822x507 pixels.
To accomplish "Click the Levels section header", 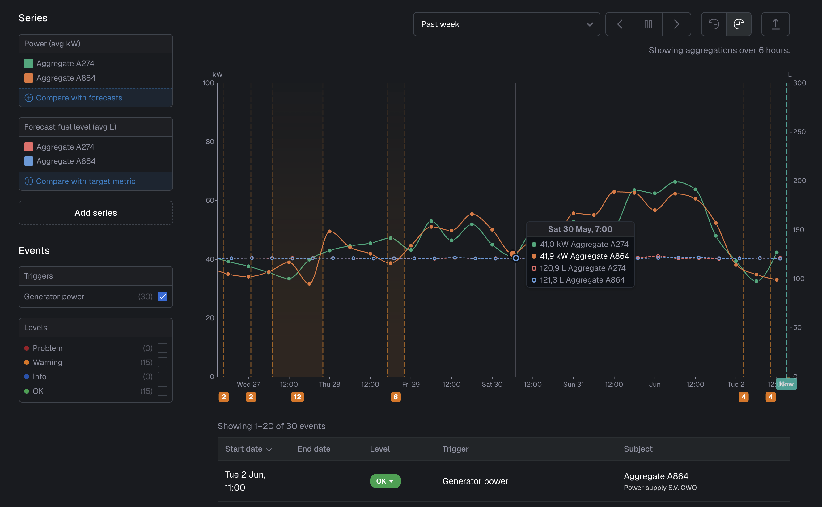I will [95, 328].
